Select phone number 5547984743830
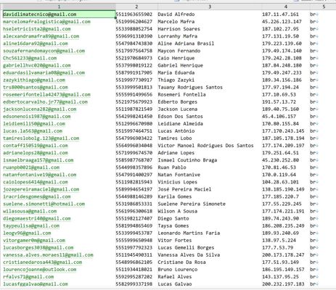This screenshot has height=290, width=336. pos(134,43)
